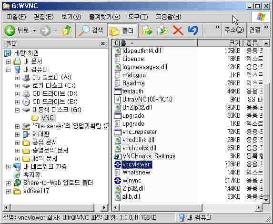Image resolution: width=273 pixels, height=224 pixels.
Task: Click the Move To folder icon
Action: click(147, 31)
